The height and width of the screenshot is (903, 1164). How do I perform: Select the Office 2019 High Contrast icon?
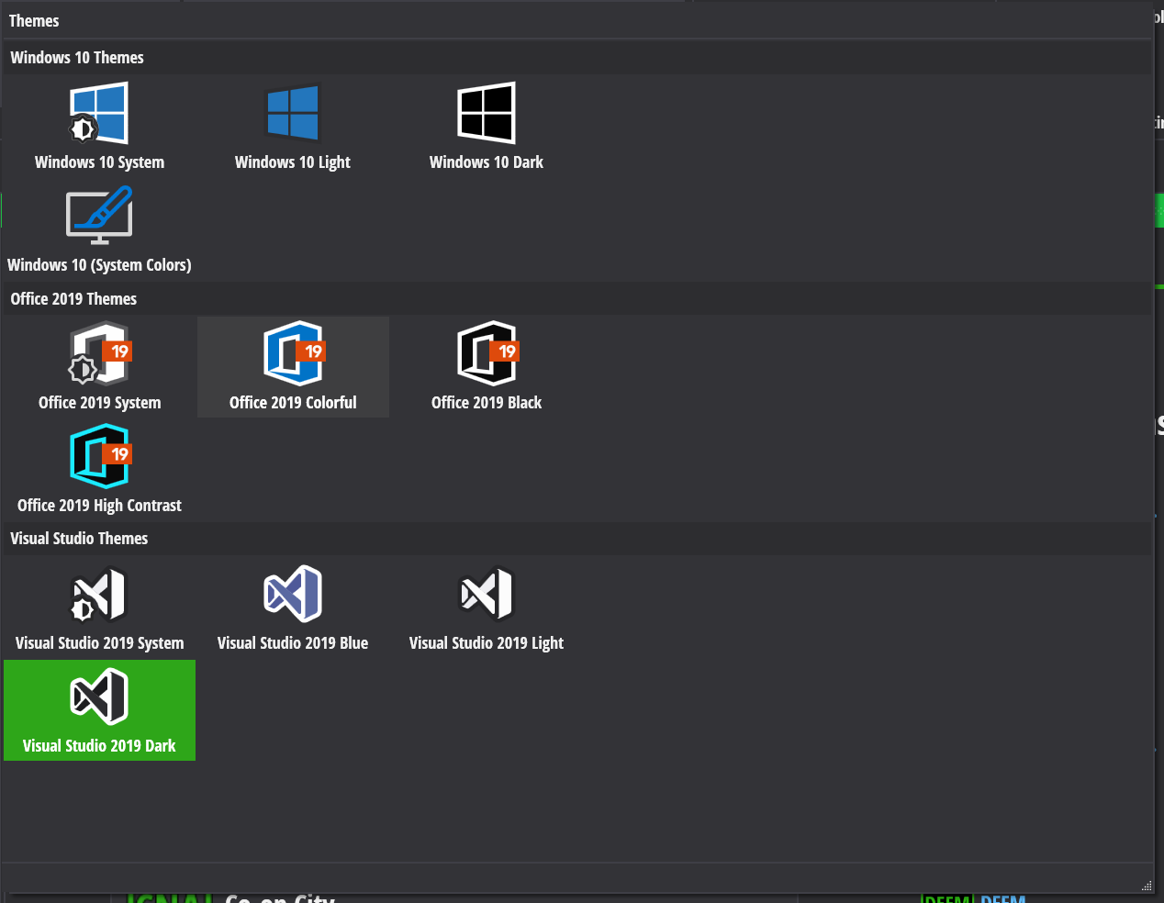pos(99,456)
